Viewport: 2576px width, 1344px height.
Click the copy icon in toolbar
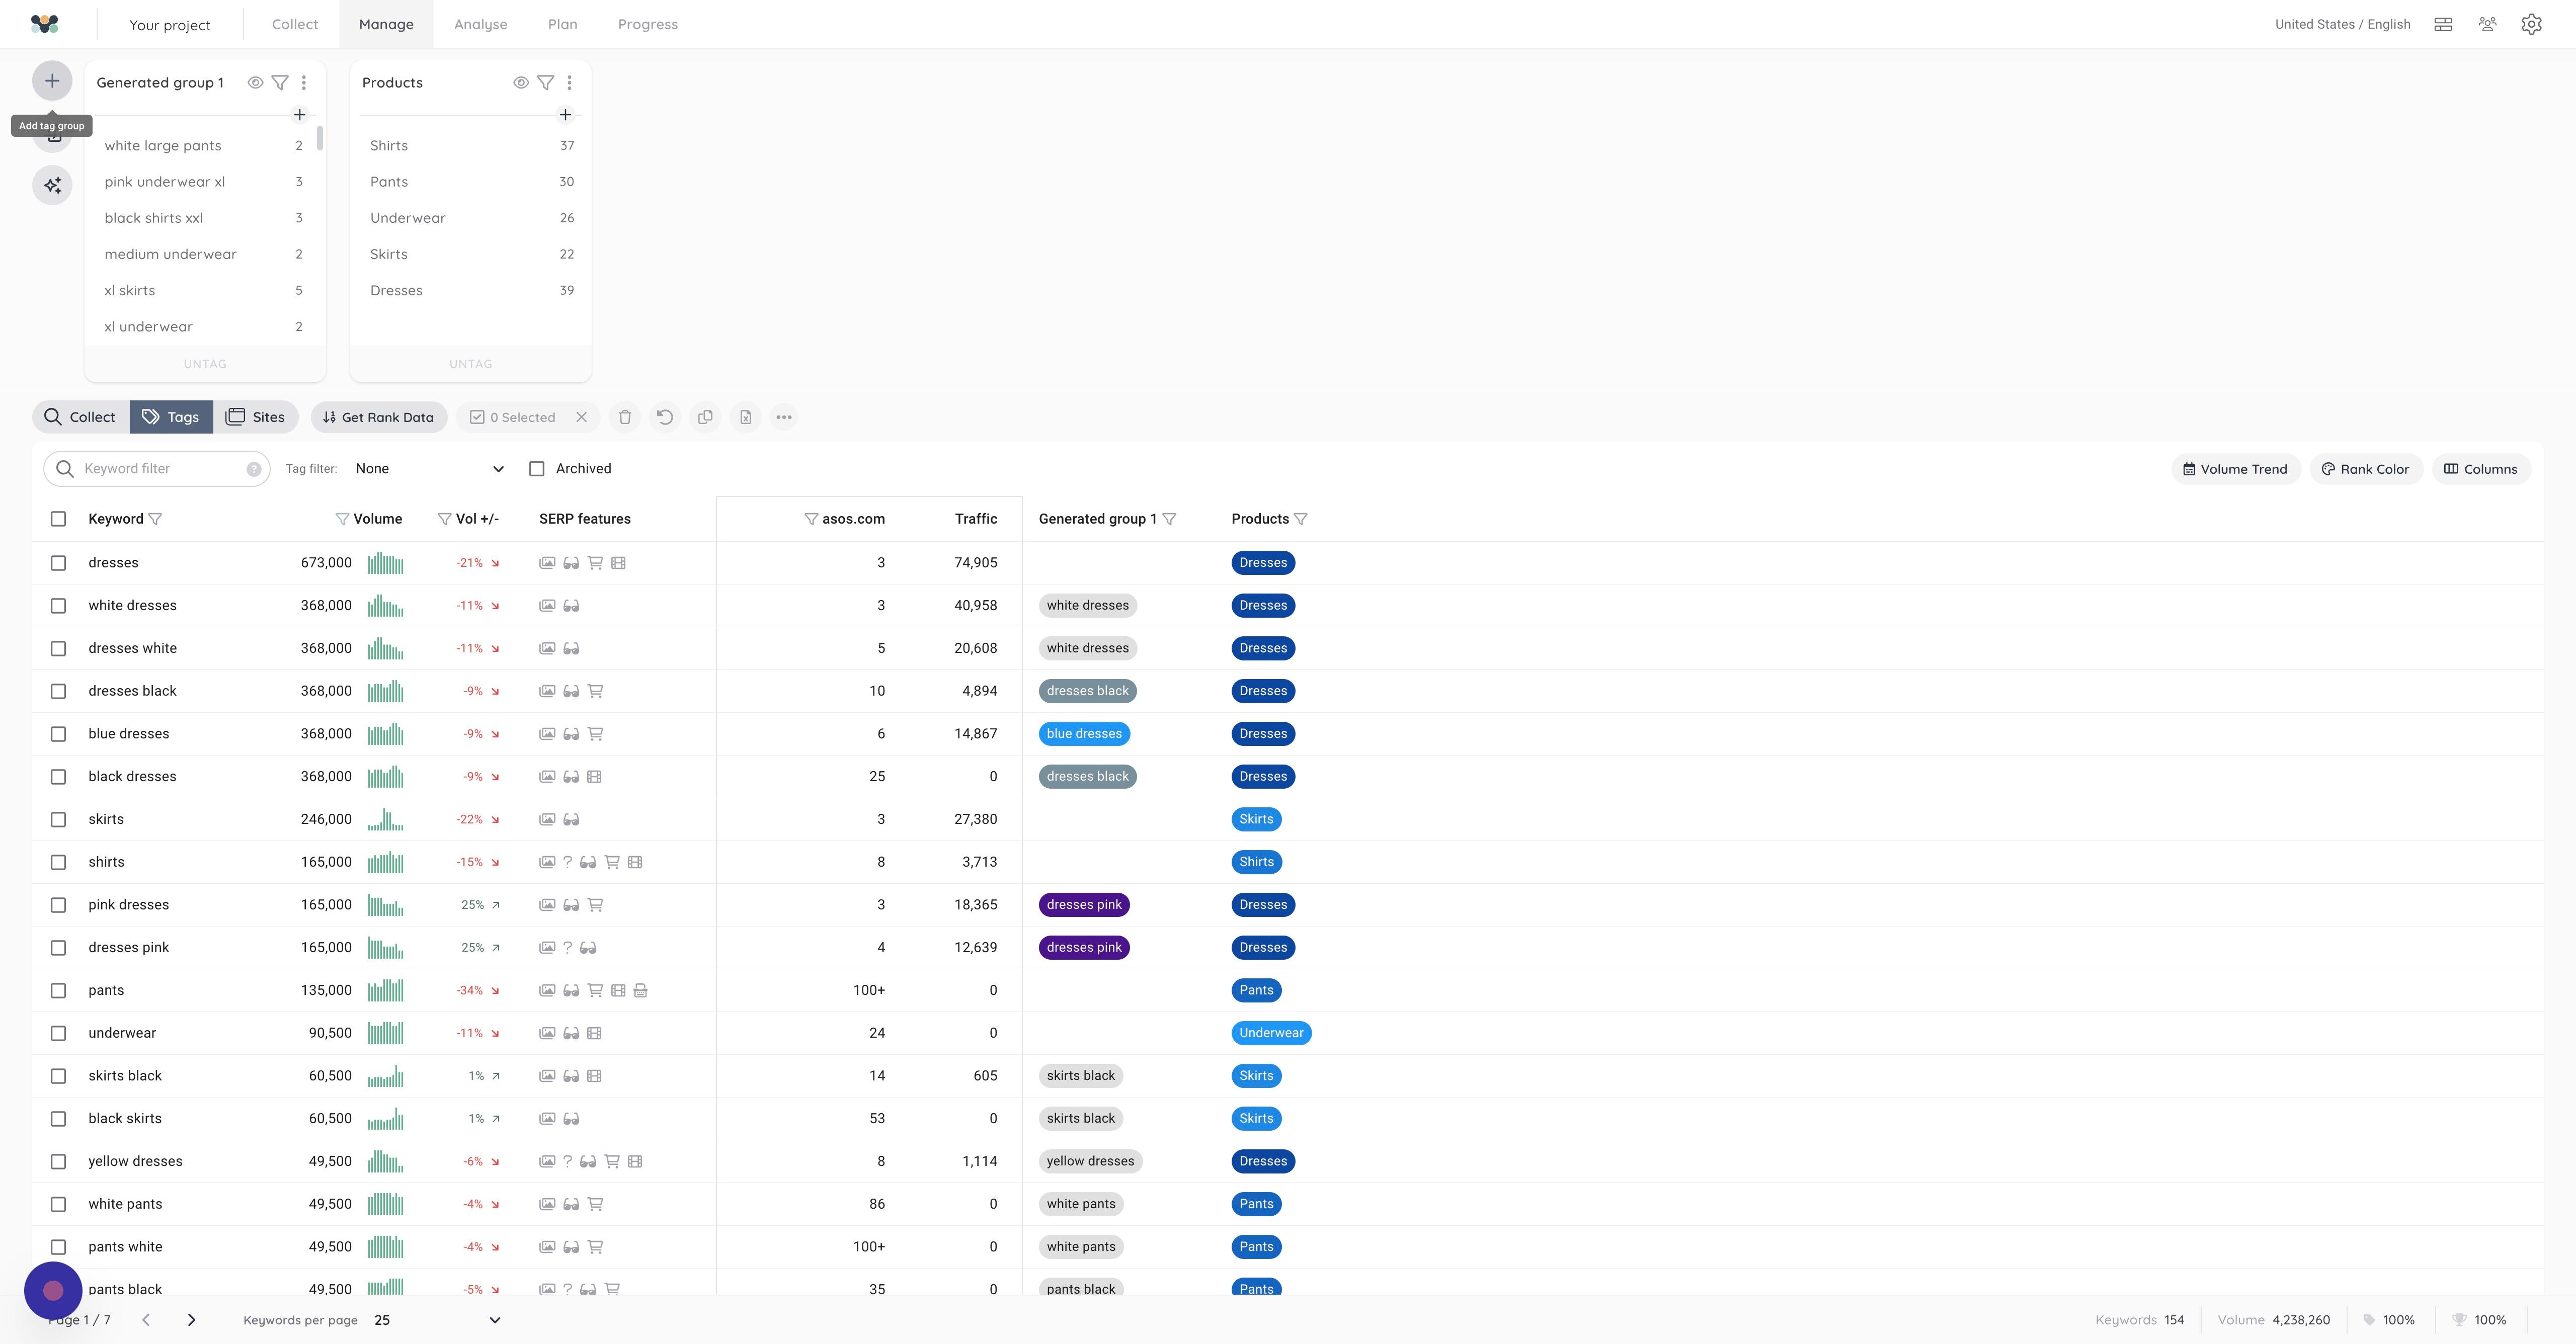coord(705,417)
